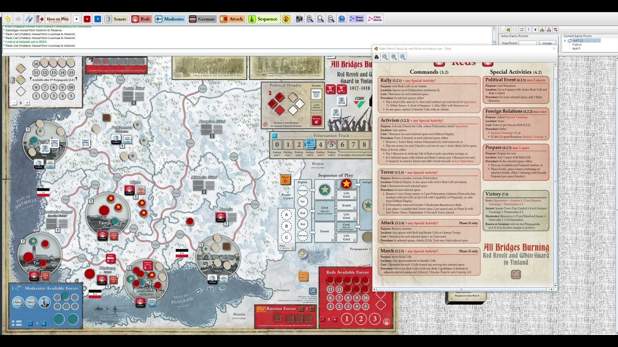Viewport: 618px width, 347px height.
Task: Click the zoom out magnifier in main toolbar
Action: click(x=331, y=19)
